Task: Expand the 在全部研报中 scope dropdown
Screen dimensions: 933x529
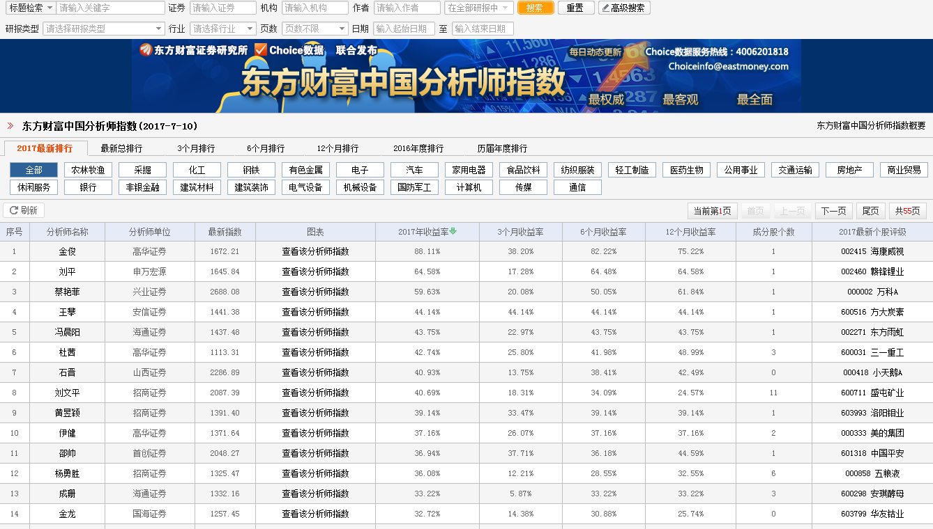Action: (479, 8)
